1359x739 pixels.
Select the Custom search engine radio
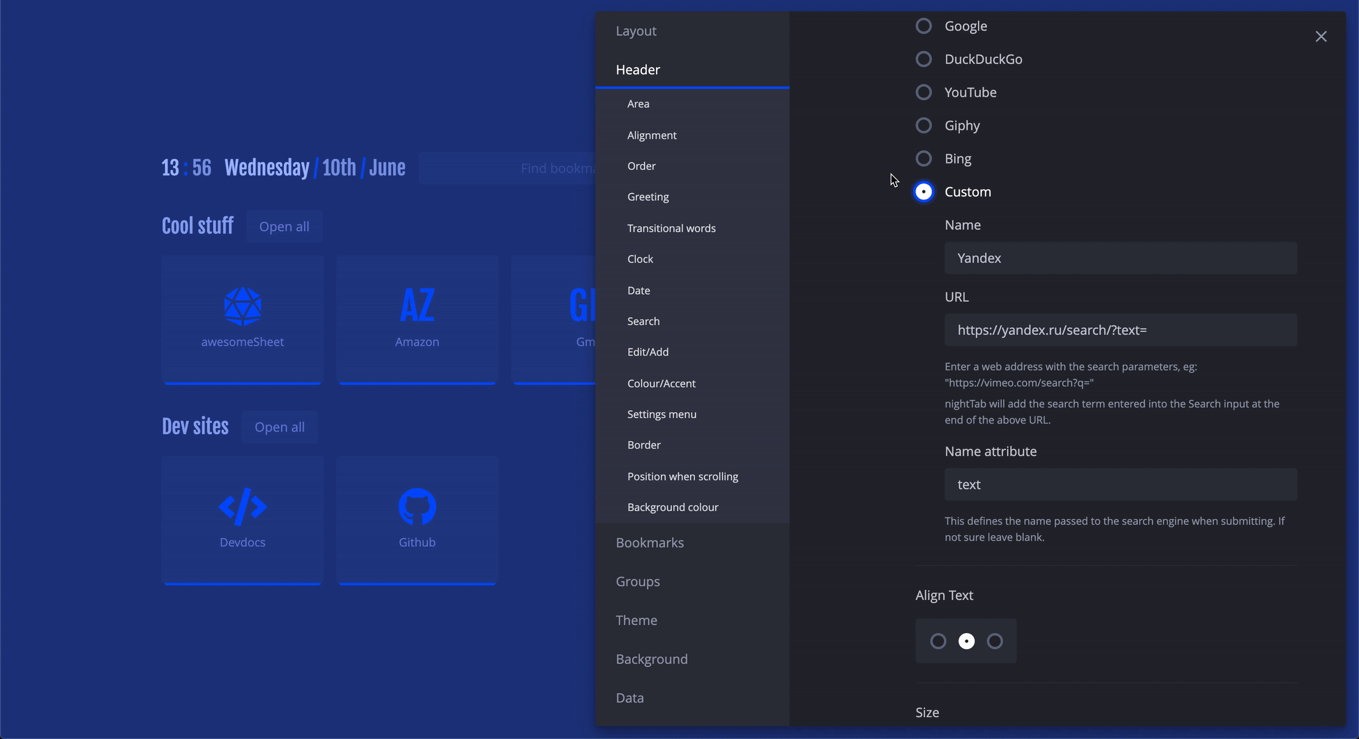click(x=923, y=192)
